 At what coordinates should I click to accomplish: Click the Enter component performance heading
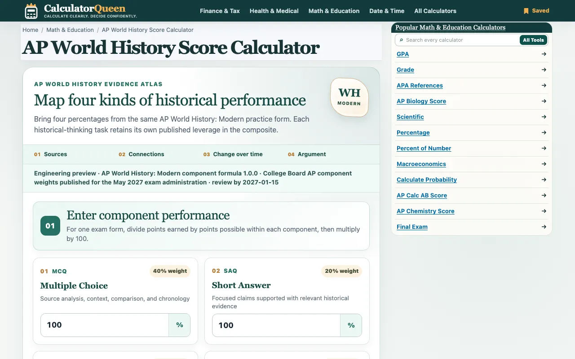point(148,215)
